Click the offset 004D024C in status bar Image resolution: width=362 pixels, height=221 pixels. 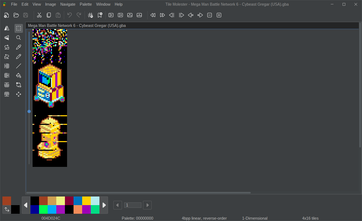51,218
